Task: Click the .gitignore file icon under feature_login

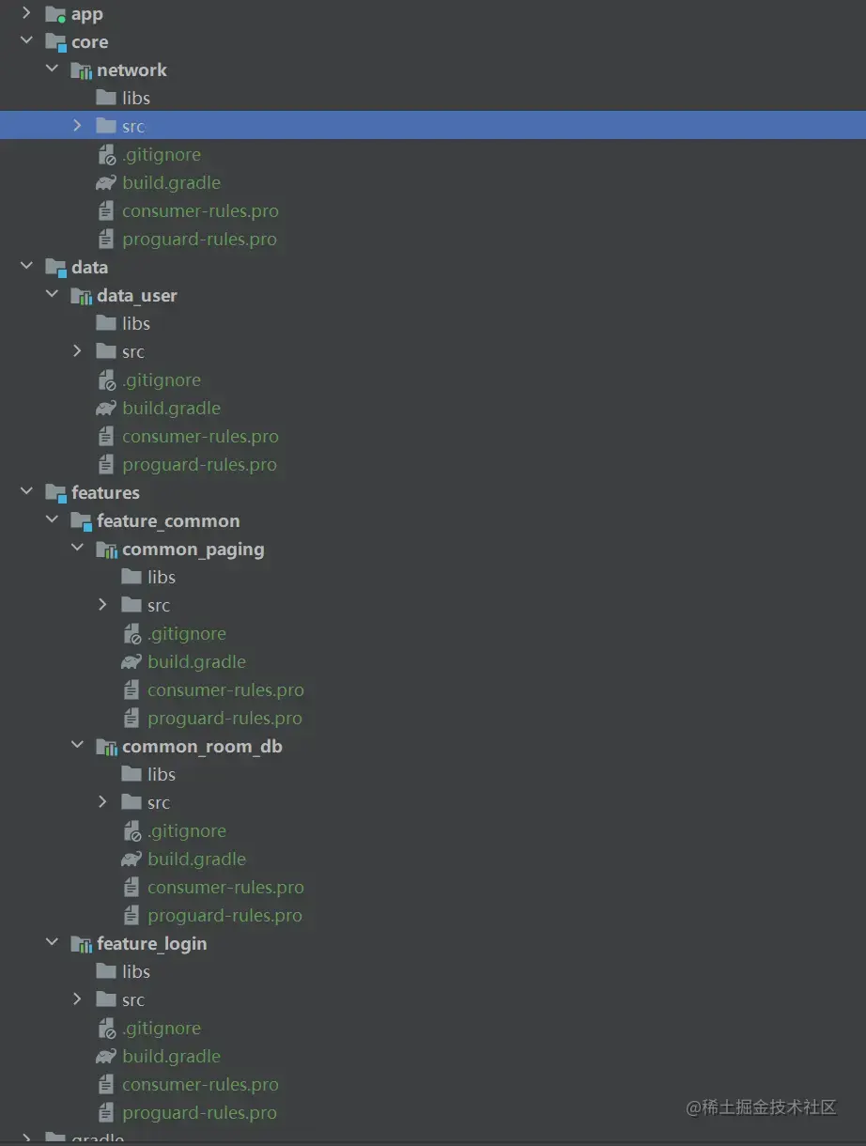Action: [x=106, y=1029]
